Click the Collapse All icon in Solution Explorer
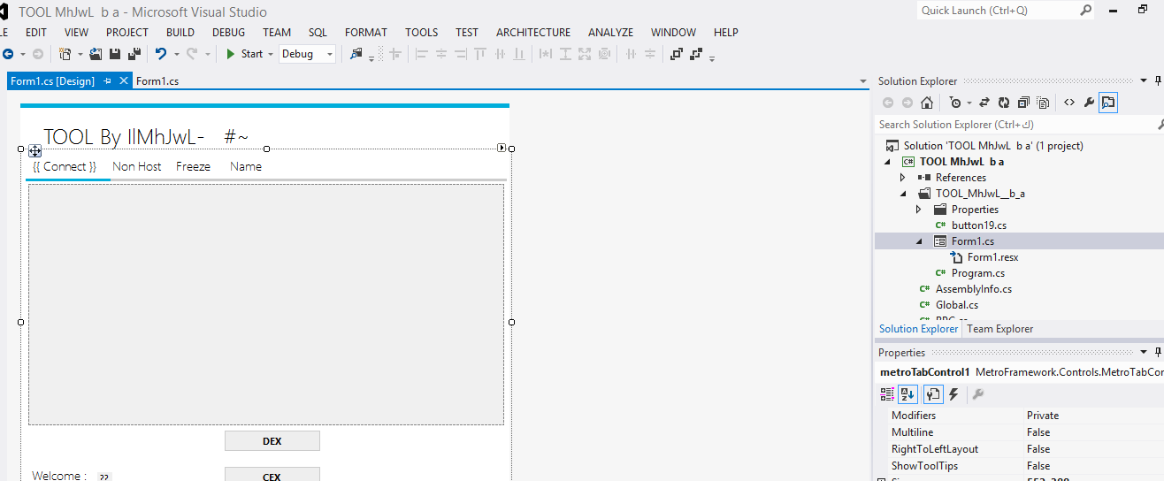Screen dimensions: 1164x481 [1023, 103]
